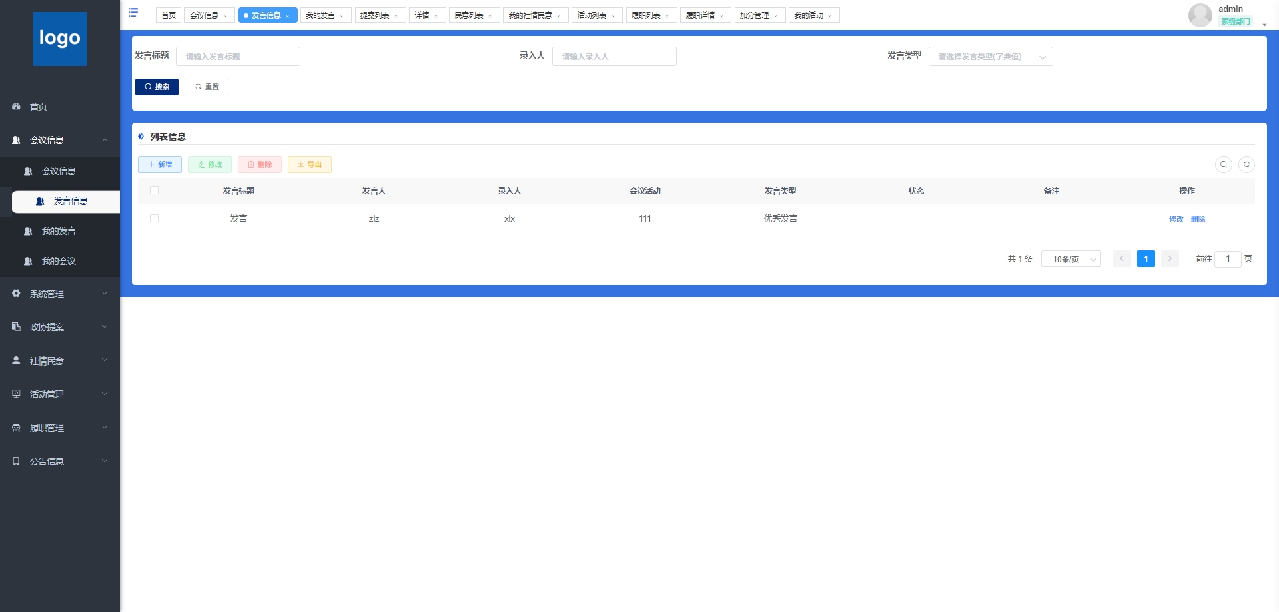Toggle the sidebar collapse hamburger icon
1279x612 pixels.
coord(133,13)
